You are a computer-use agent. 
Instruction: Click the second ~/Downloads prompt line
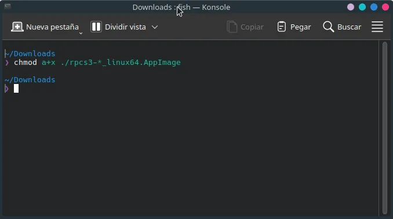(30, 80)
